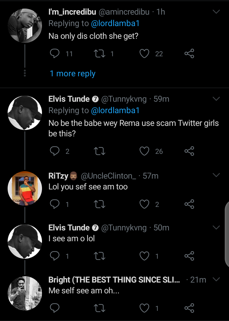
Task: Show 1 more reply
Action: click(73, 73)
